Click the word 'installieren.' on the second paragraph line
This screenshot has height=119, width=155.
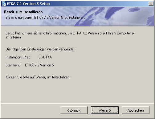coord(14,37)
